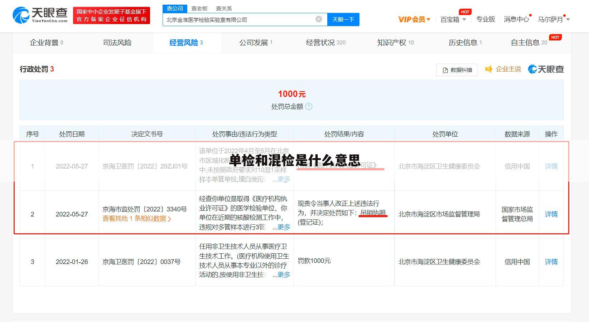The width and height of the screenshot is (589, 322).
Task: Click the 处罚事由/违法行为类型 column header
Action: (245, 134)
